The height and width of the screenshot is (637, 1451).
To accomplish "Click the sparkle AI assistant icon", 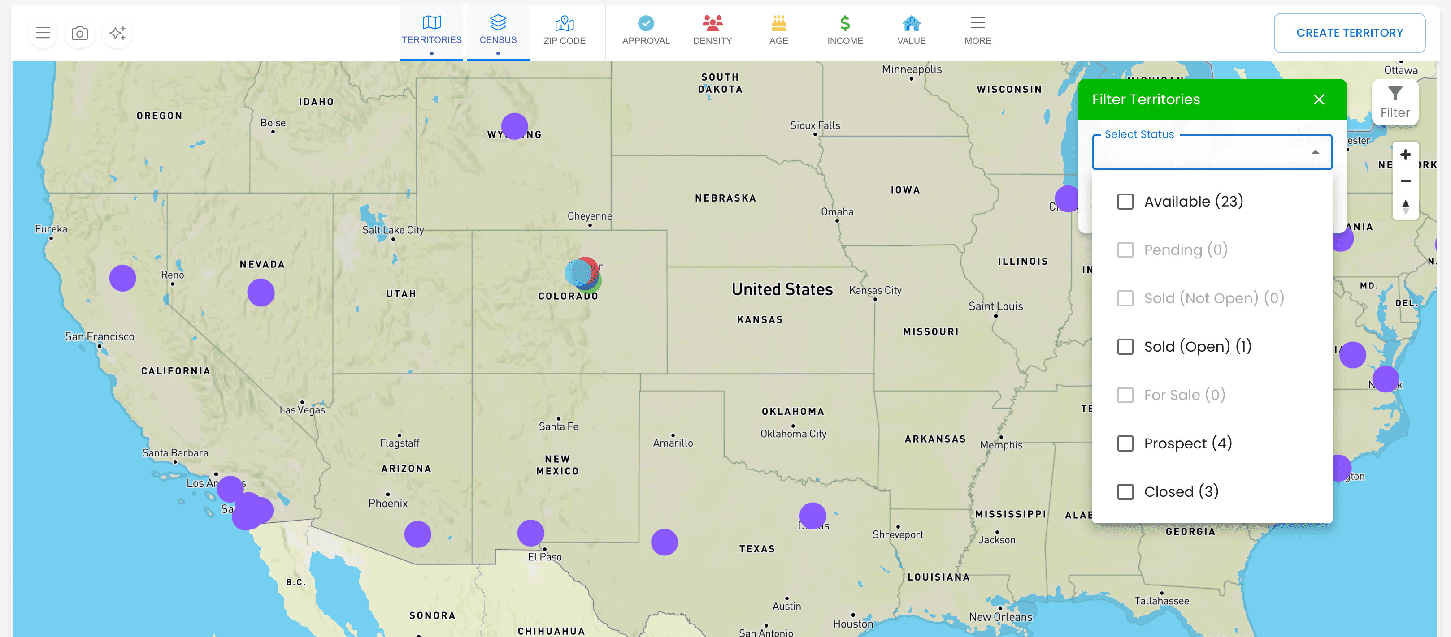I will coord(118,33).
